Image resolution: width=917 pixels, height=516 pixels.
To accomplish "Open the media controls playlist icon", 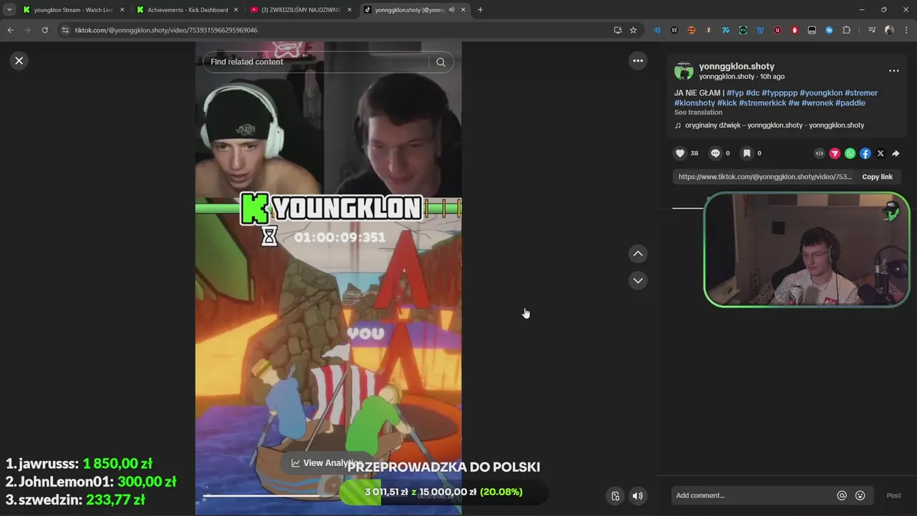I will pos(872,30).
